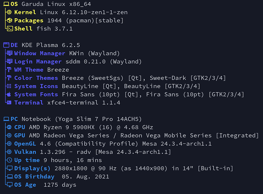Click the KDE Plasma 6.2.5 text
This screenshot has height=194, width=263.
click(51, 45)
